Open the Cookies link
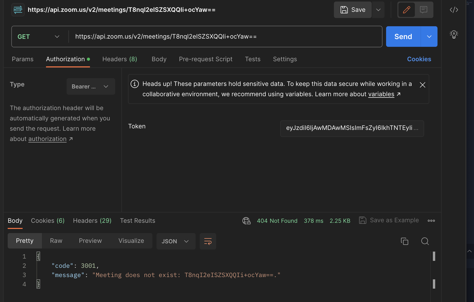This screenshot has height=302, width=474. pos(419,59)
